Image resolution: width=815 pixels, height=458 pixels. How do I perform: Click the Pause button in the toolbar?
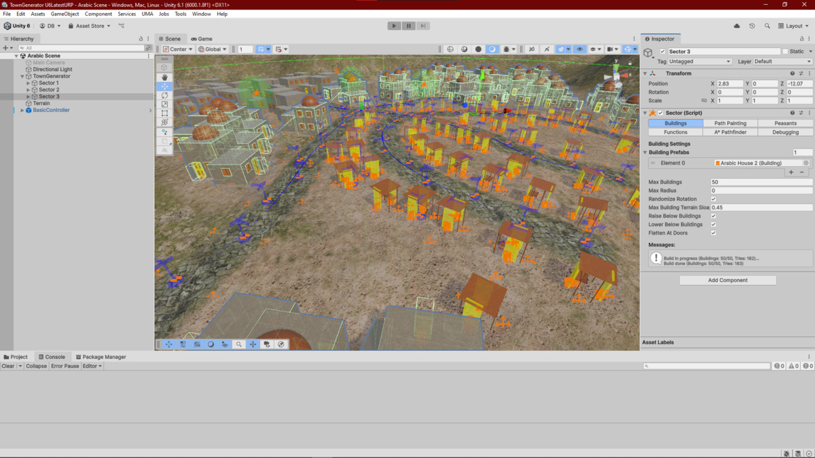[408, 26]
